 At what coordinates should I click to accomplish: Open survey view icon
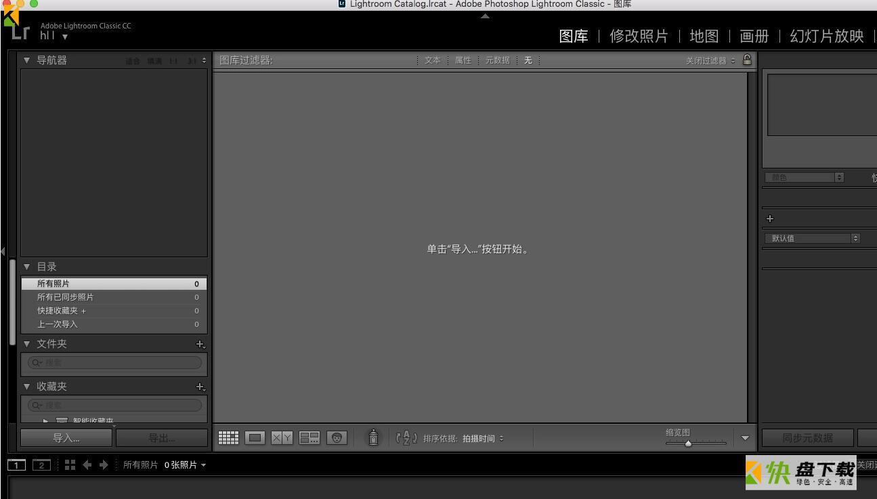[x=309, y=438]
